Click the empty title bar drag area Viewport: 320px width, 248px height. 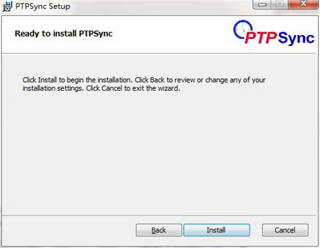point(161,6)
